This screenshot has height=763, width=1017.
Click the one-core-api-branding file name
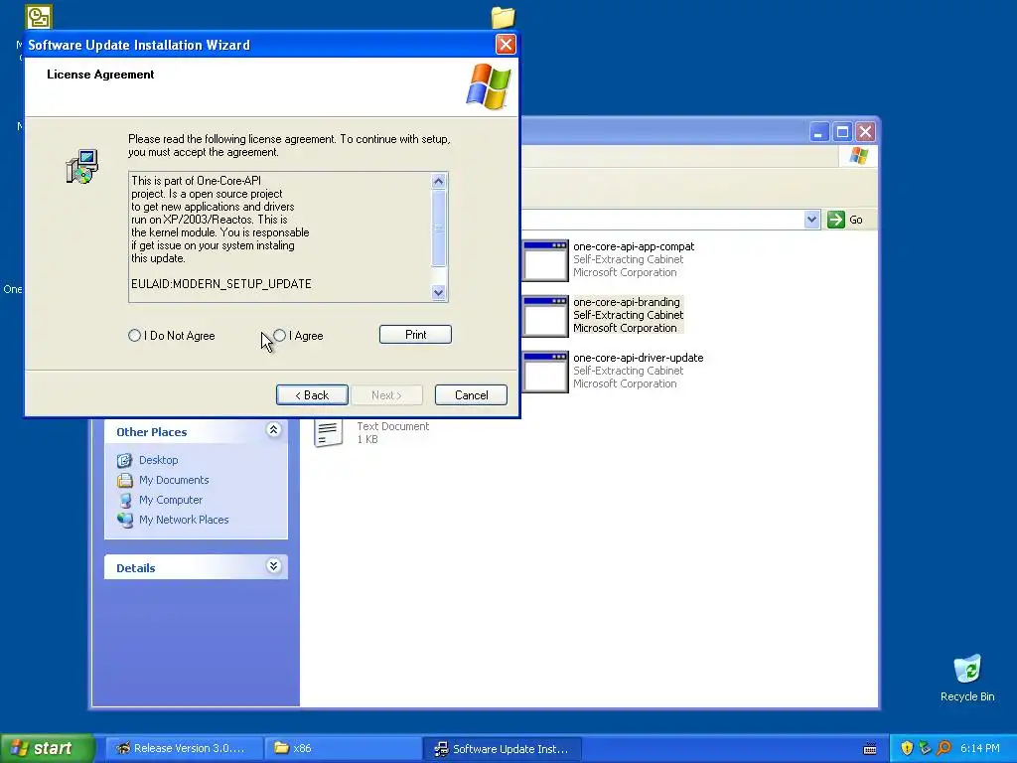tap(627, 302)
